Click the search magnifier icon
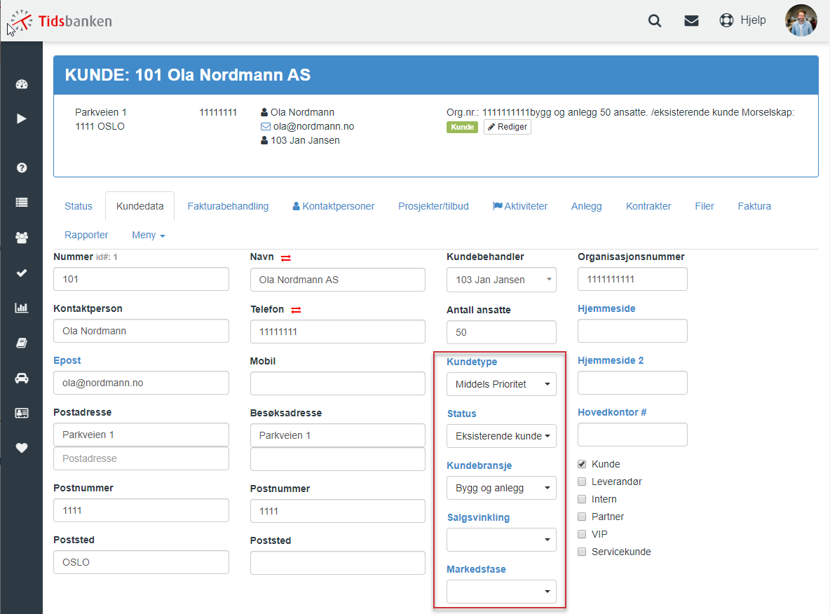830x614 pixels. (655, 20)
